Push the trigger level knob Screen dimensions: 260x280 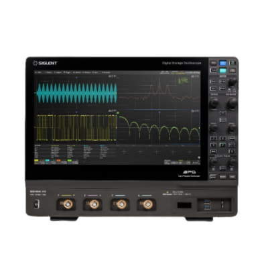[233, 82]
